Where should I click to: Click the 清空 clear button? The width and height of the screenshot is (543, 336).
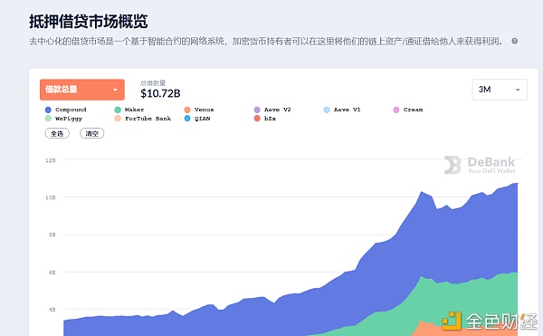[91, 133]
